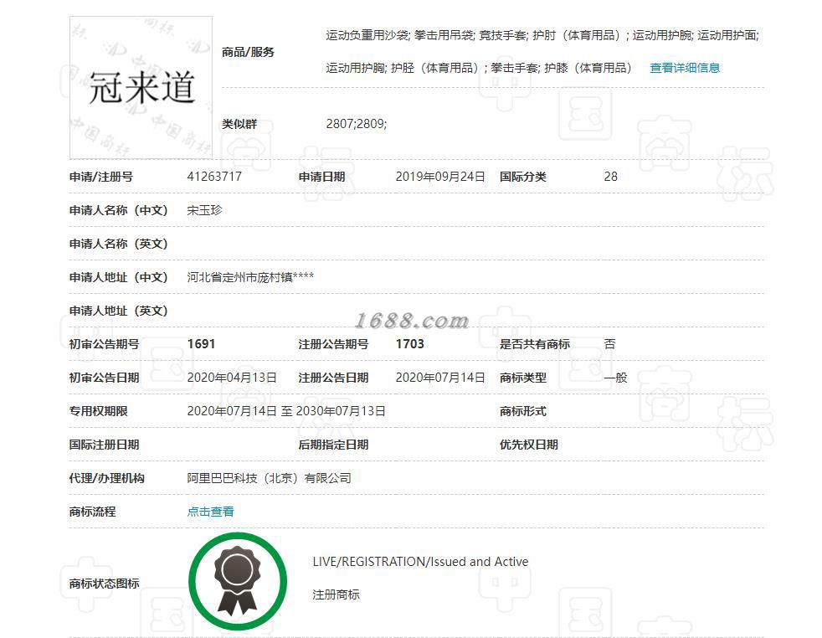This screenshot has height=638, width=822.
Task: Select preliminary announcement number 1691
Action: [x=201, y=344]
